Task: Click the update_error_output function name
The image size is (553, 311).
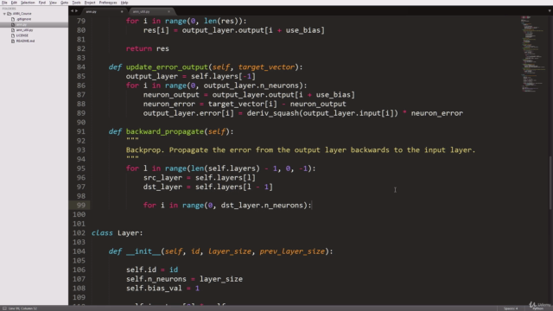Action: point(167,67)
